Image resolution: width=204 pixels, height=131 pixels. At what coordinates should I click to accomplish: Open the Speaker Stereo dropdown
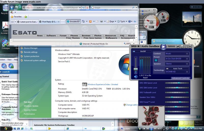(177, 64)
